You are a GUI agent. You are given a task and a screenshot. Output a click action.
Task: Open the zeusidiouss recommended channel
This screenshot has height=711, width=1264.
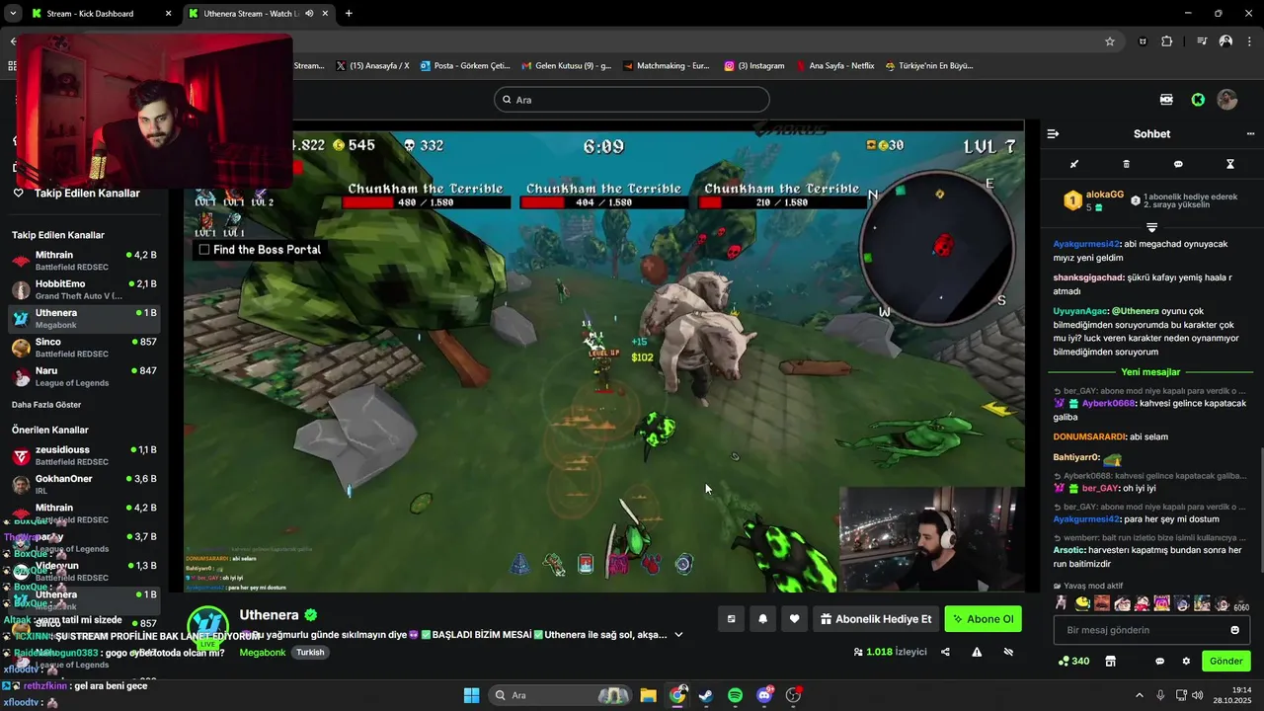coord(83,455)
